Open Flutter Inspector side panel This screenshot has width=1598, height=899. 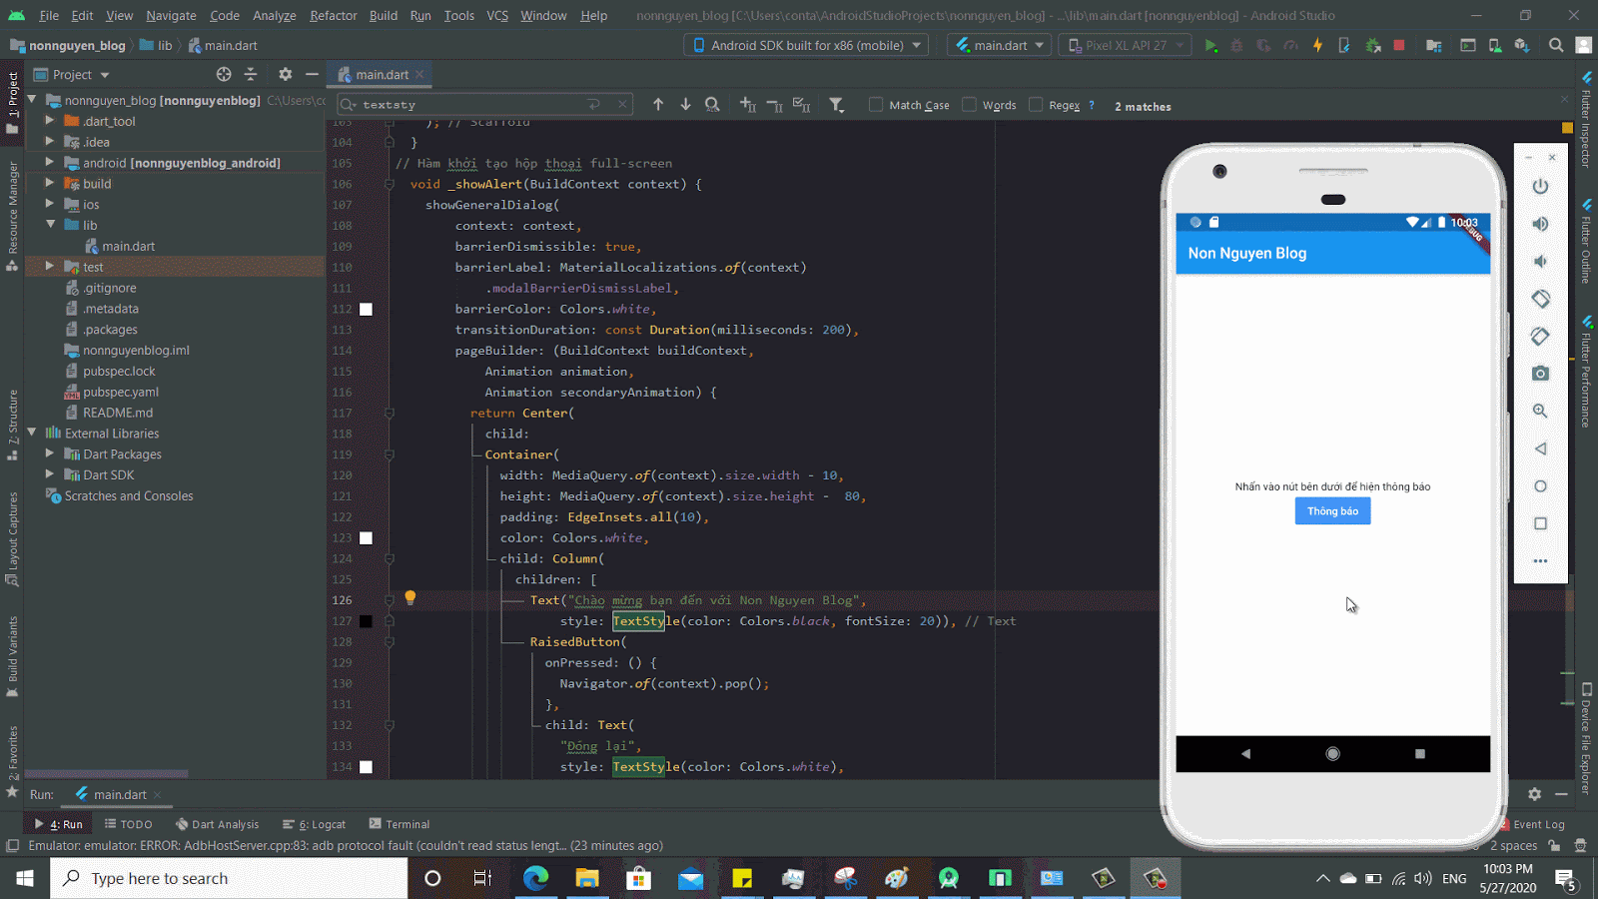(1586, 118)
